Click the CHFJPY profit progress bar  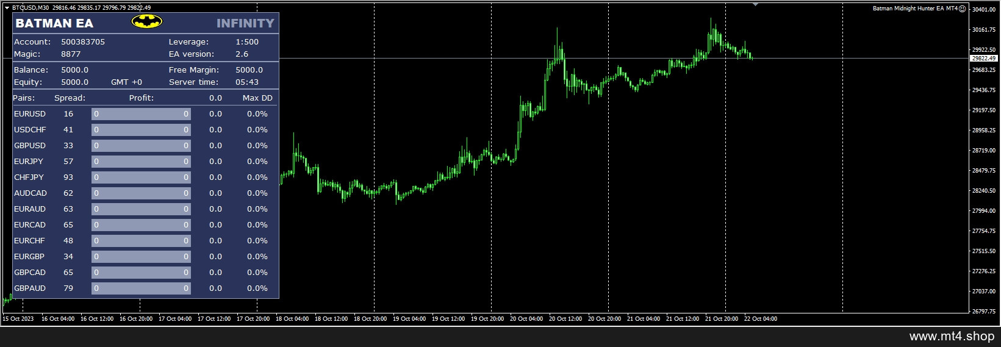coord(141,177)
